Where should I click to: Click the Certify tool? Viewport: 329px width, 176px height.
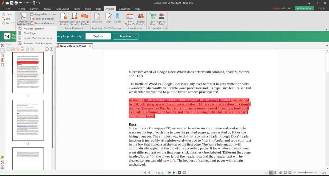point(117,18)
